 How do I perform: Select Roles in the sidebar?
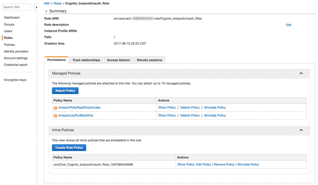[x=8, y=38]
